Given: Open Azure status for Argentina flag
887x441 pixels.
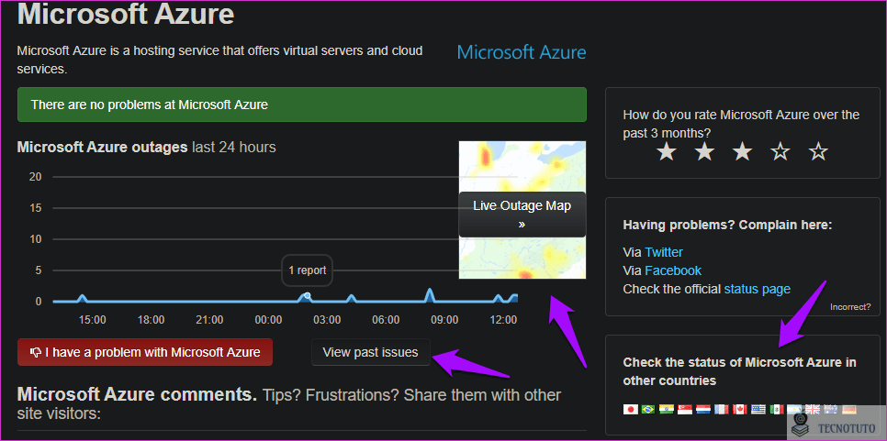Looking at the screenshot, I should click(x=794, y=410).
